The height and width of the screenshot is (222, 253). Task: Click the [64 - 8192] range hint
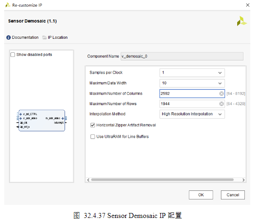[236, 93]
